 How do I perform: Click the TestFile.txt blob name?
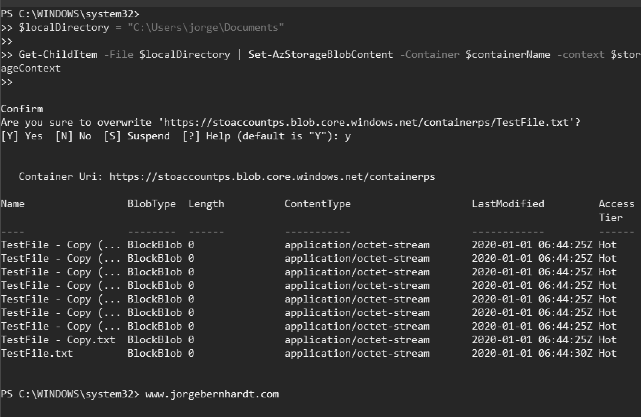[37, 353]
